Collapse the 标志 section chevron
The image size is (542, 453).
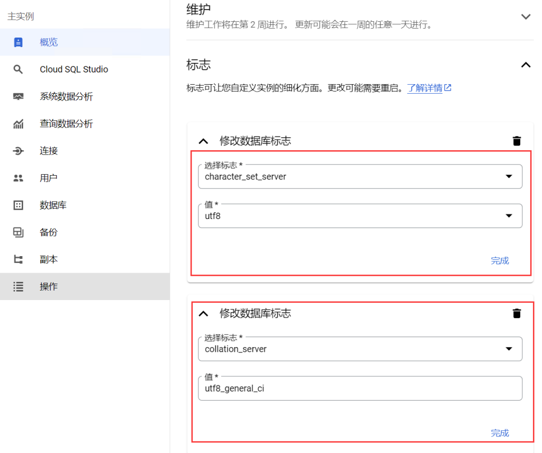[526, 65]
